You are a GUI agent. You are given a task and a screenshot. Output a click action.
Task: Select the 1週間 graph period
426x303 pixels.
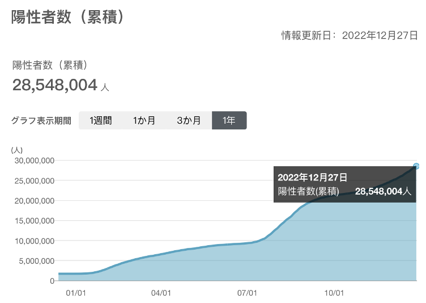pyautogui.click(x=100, y=120)
